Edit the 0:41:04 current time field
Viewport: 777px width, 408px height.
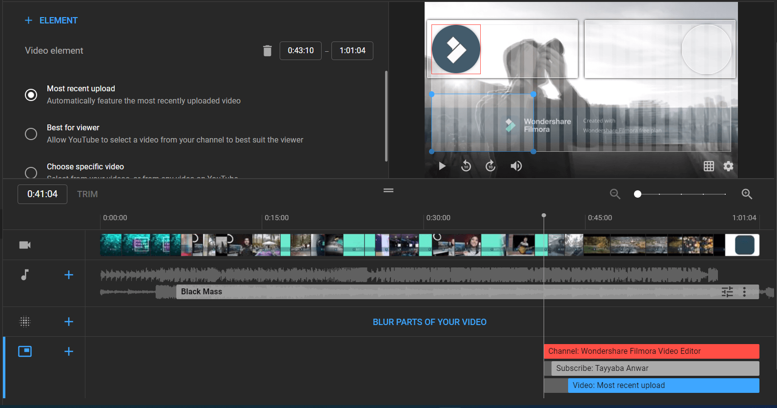tap(42, 194)
